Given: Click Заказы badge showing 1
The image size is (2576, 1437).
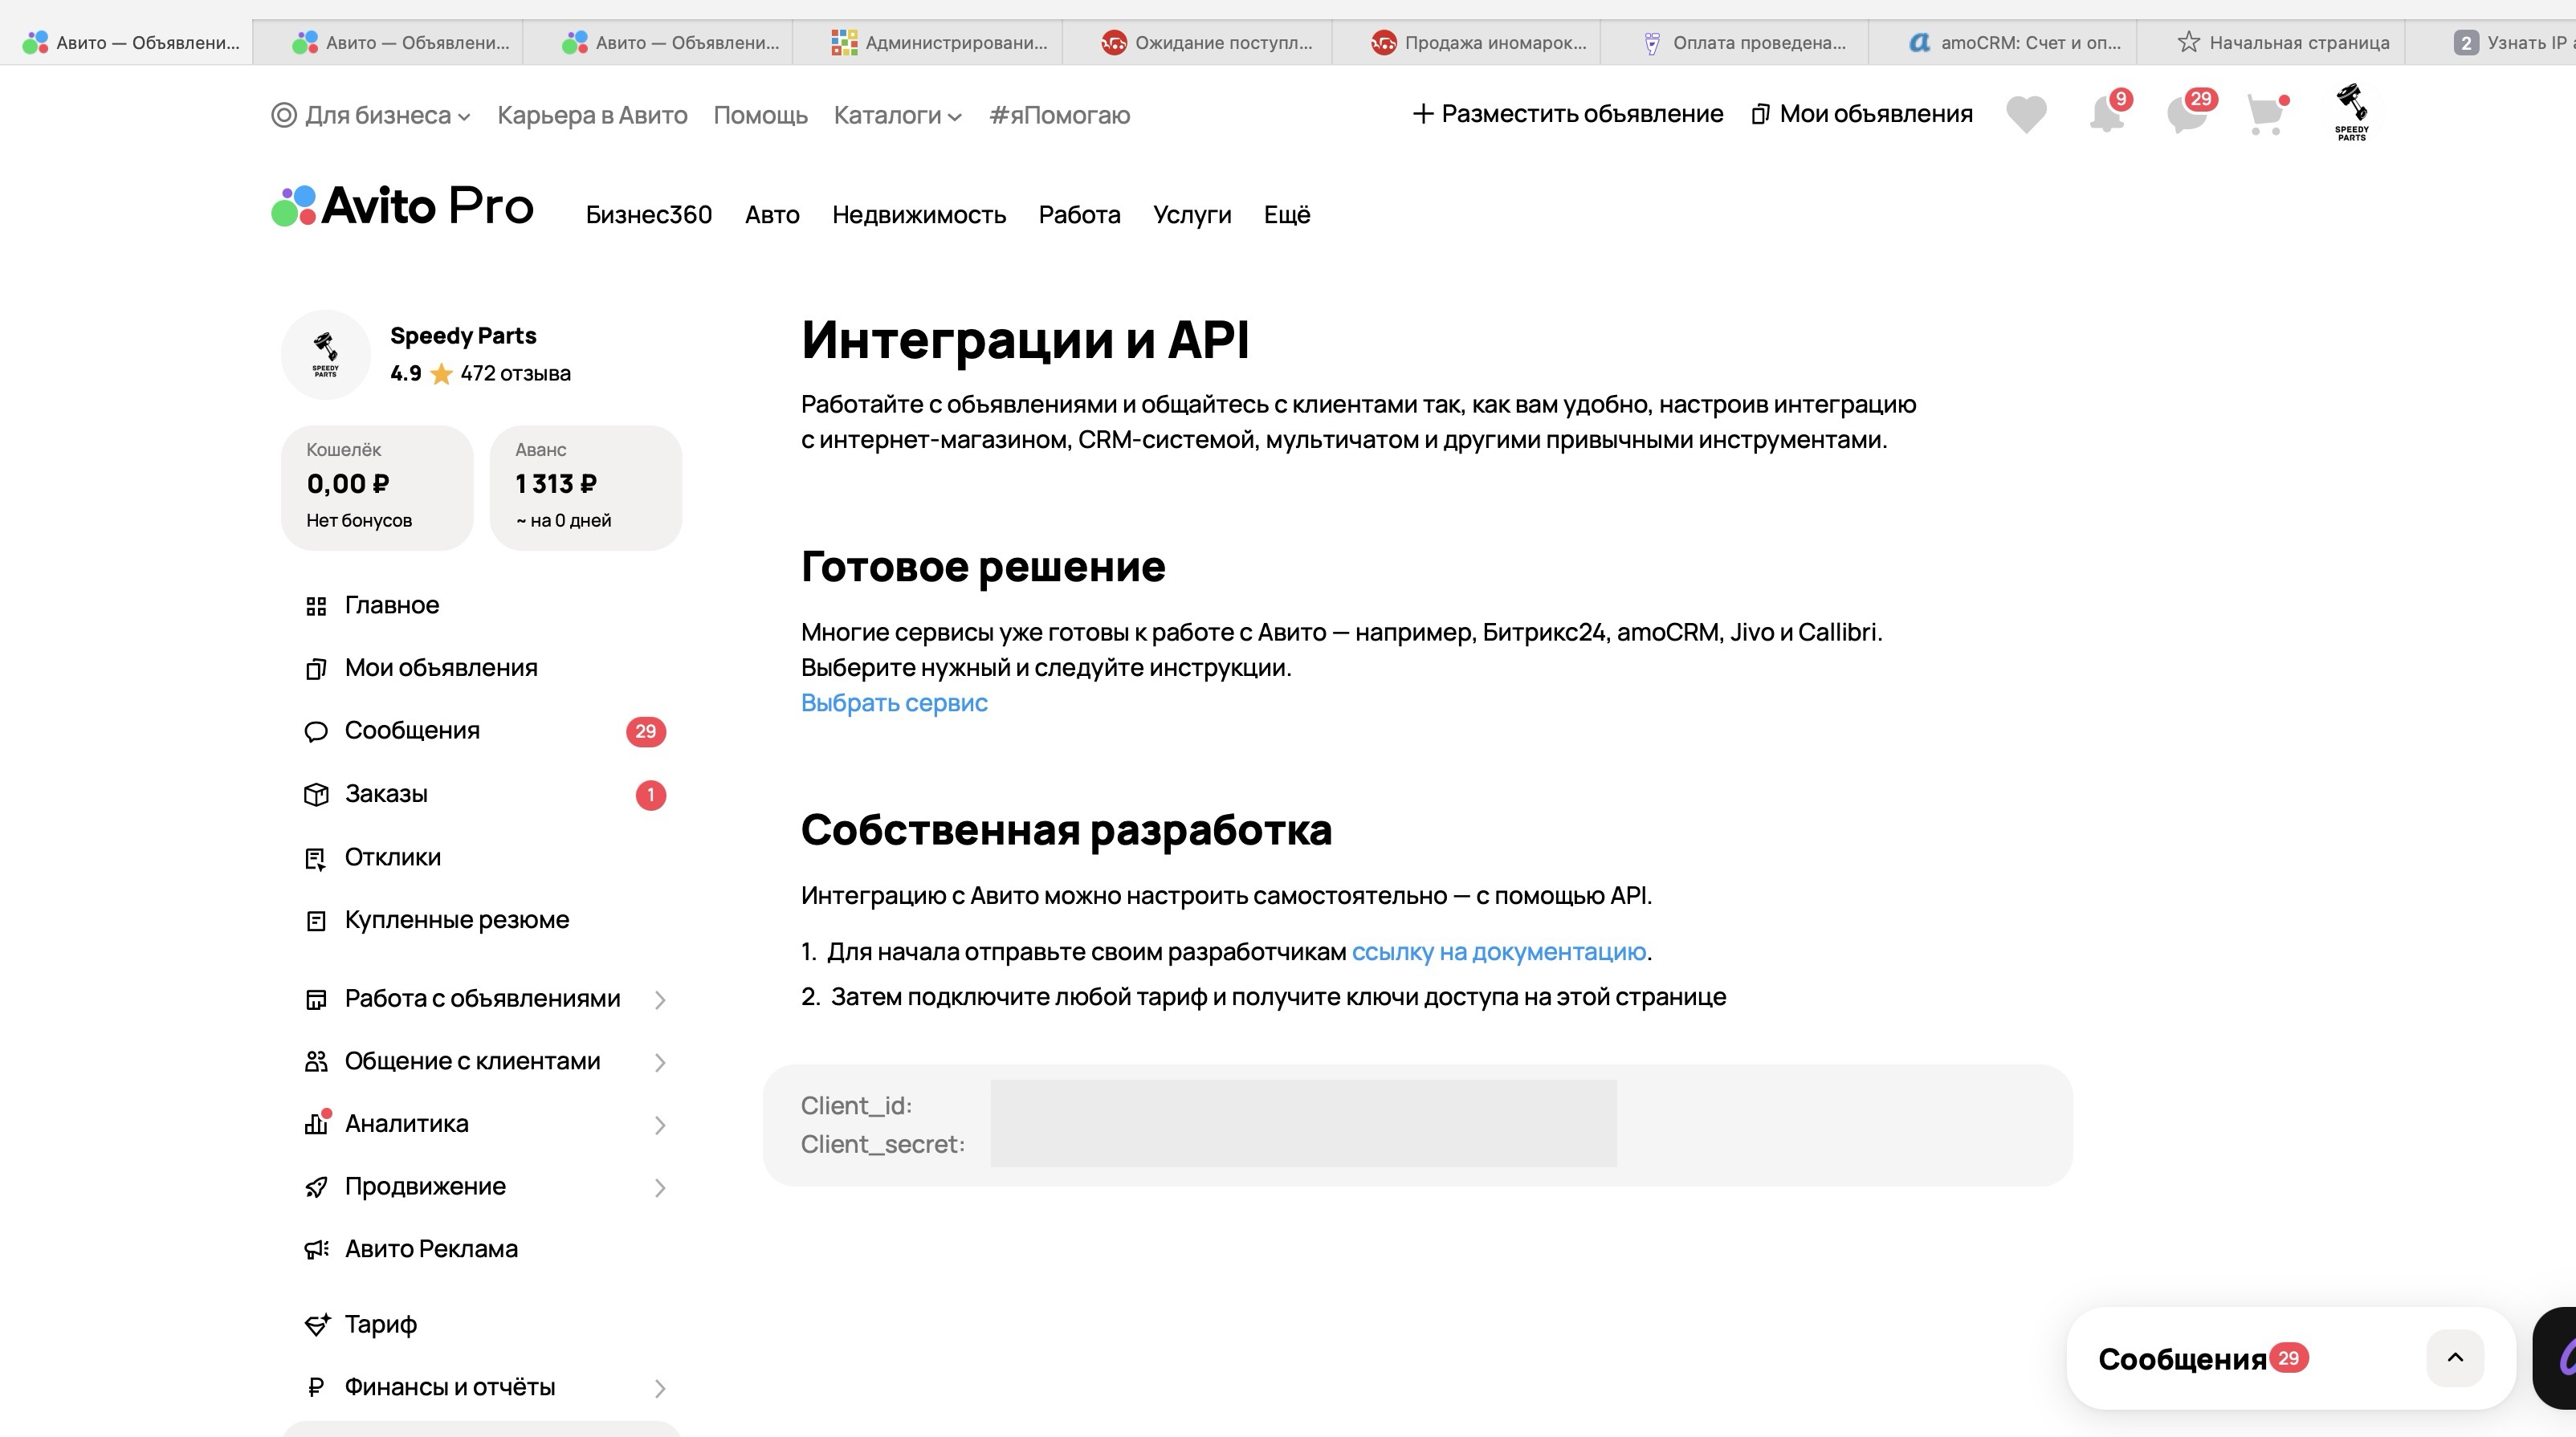Looking at the screenshot, I should pyautogui.click(x=650, y=795).
